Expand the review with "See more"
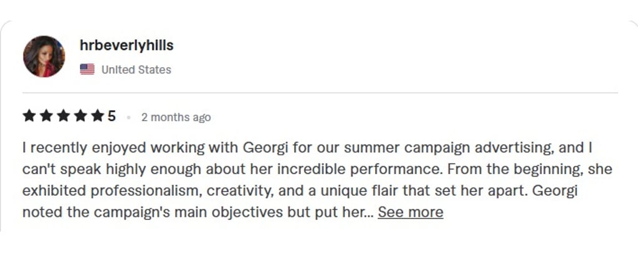 pos(411,212)
